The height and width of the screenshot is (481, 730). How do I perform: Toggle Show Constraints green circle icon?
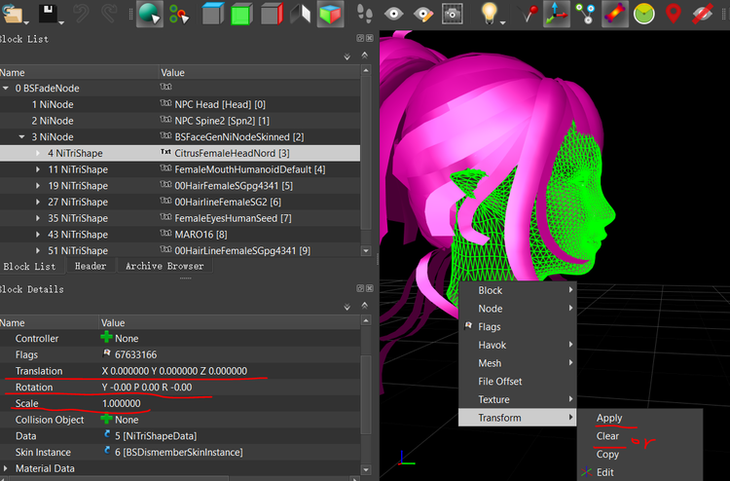pos(644,14)
